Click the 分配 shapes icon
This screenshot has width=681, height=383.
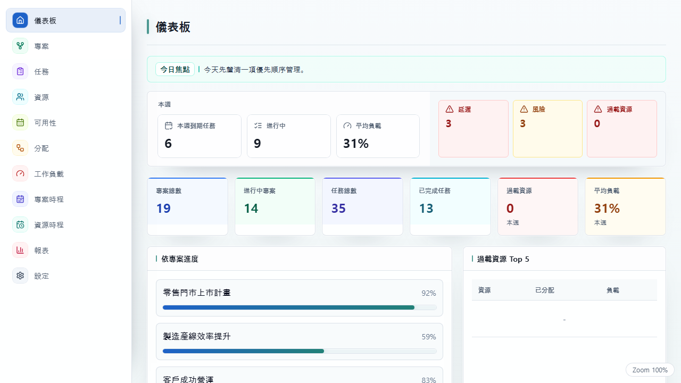[x=20, y=148]
